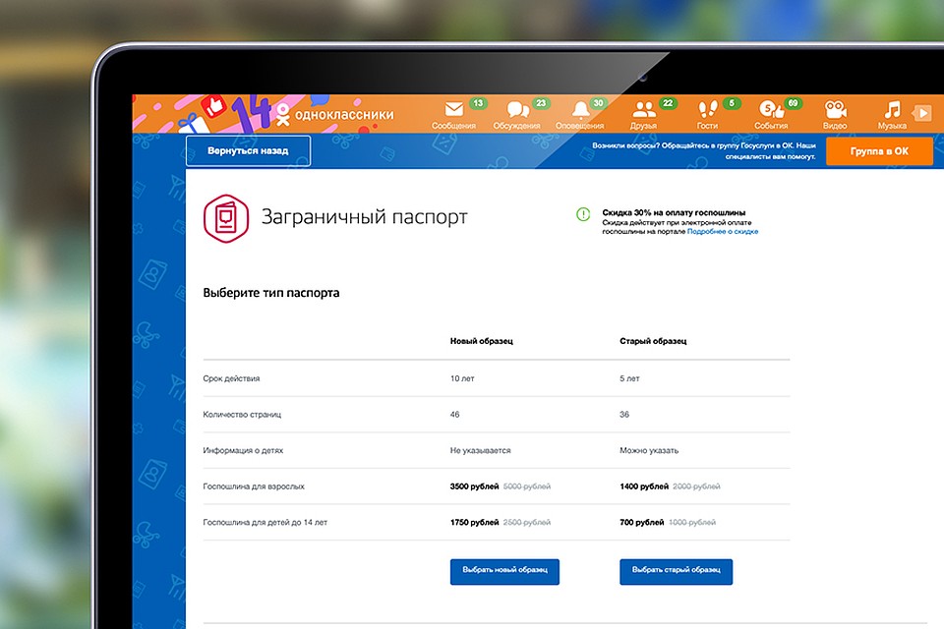Click the Выберите тип паспорта heading

[271, 293]
